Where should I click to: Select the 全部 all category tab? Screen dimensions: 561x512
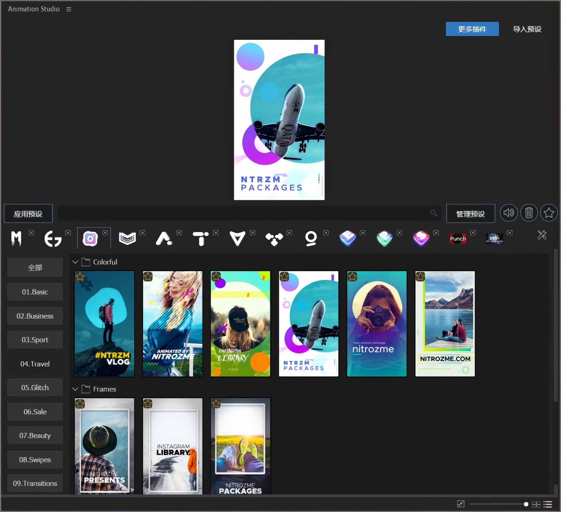pos(35,268)
